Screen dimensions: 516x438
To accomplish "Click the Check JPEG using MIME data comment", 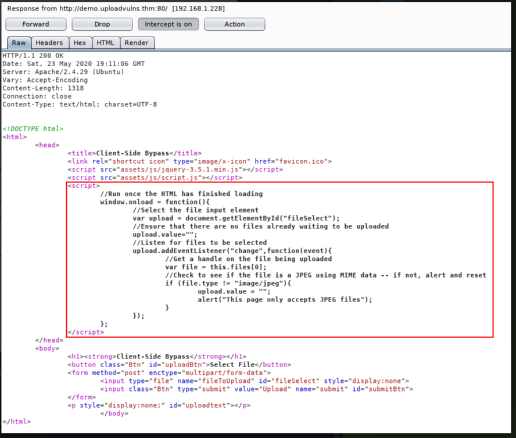I will (x=326, y=275).
